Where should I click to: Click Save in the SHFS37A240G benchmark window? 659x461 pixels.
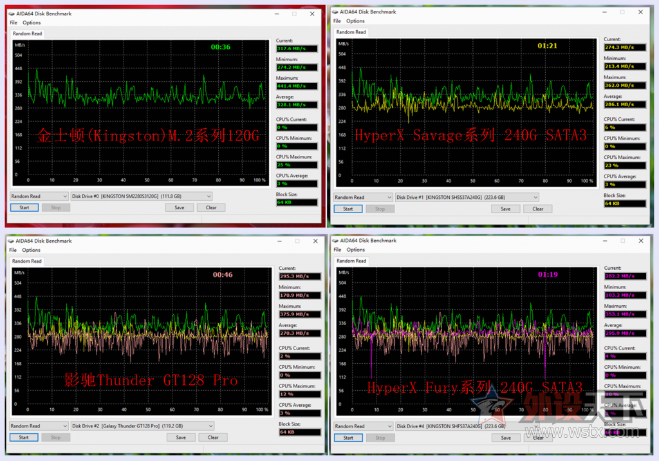(506, 438)
